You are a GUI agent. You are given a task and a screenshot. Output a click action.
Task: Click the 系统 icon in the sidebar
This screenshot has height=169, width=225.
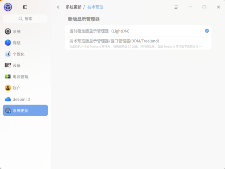[8, 31]
